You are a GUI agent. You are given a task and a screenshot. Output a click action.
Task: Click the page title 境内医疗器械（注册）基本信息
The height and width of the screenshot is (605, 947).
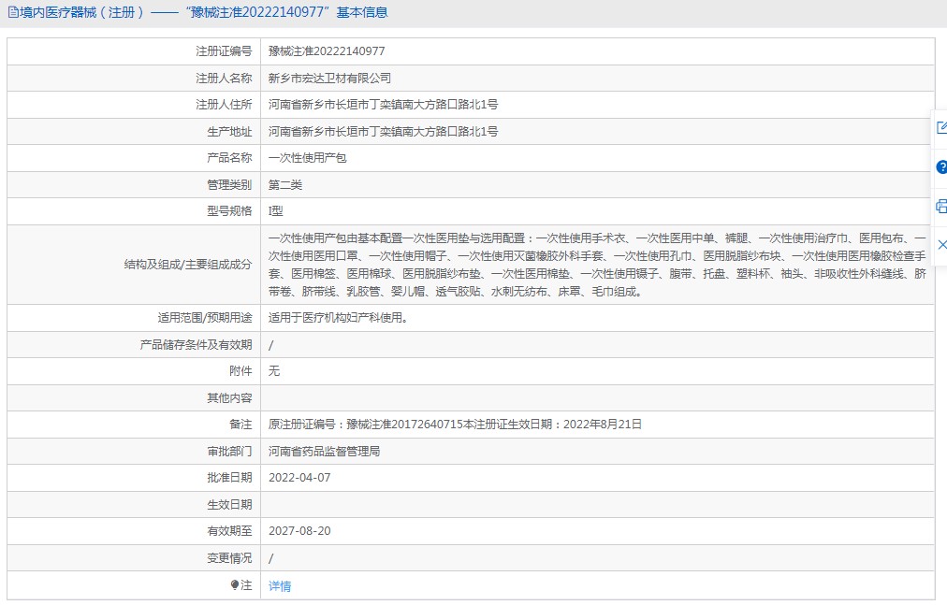click(x=204, y=12)
